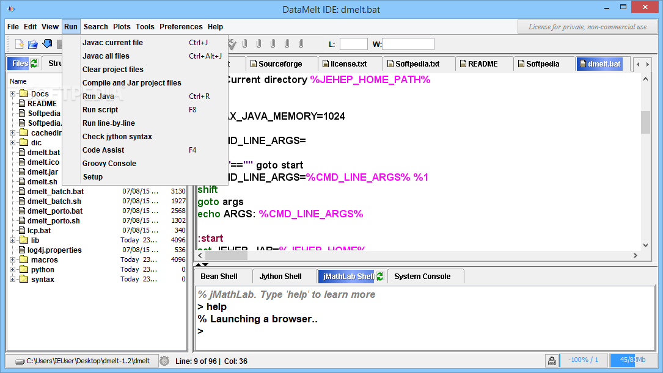Image resolution: width=663 pixels, height=373 pixels.
Task: Expand the syntax folder node
Action: pos(13,279)
